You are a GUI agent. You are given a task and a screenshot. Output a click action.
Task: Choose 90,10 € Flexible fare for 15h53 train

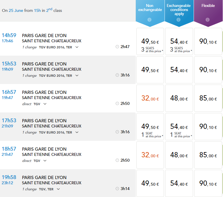point(208,70)
